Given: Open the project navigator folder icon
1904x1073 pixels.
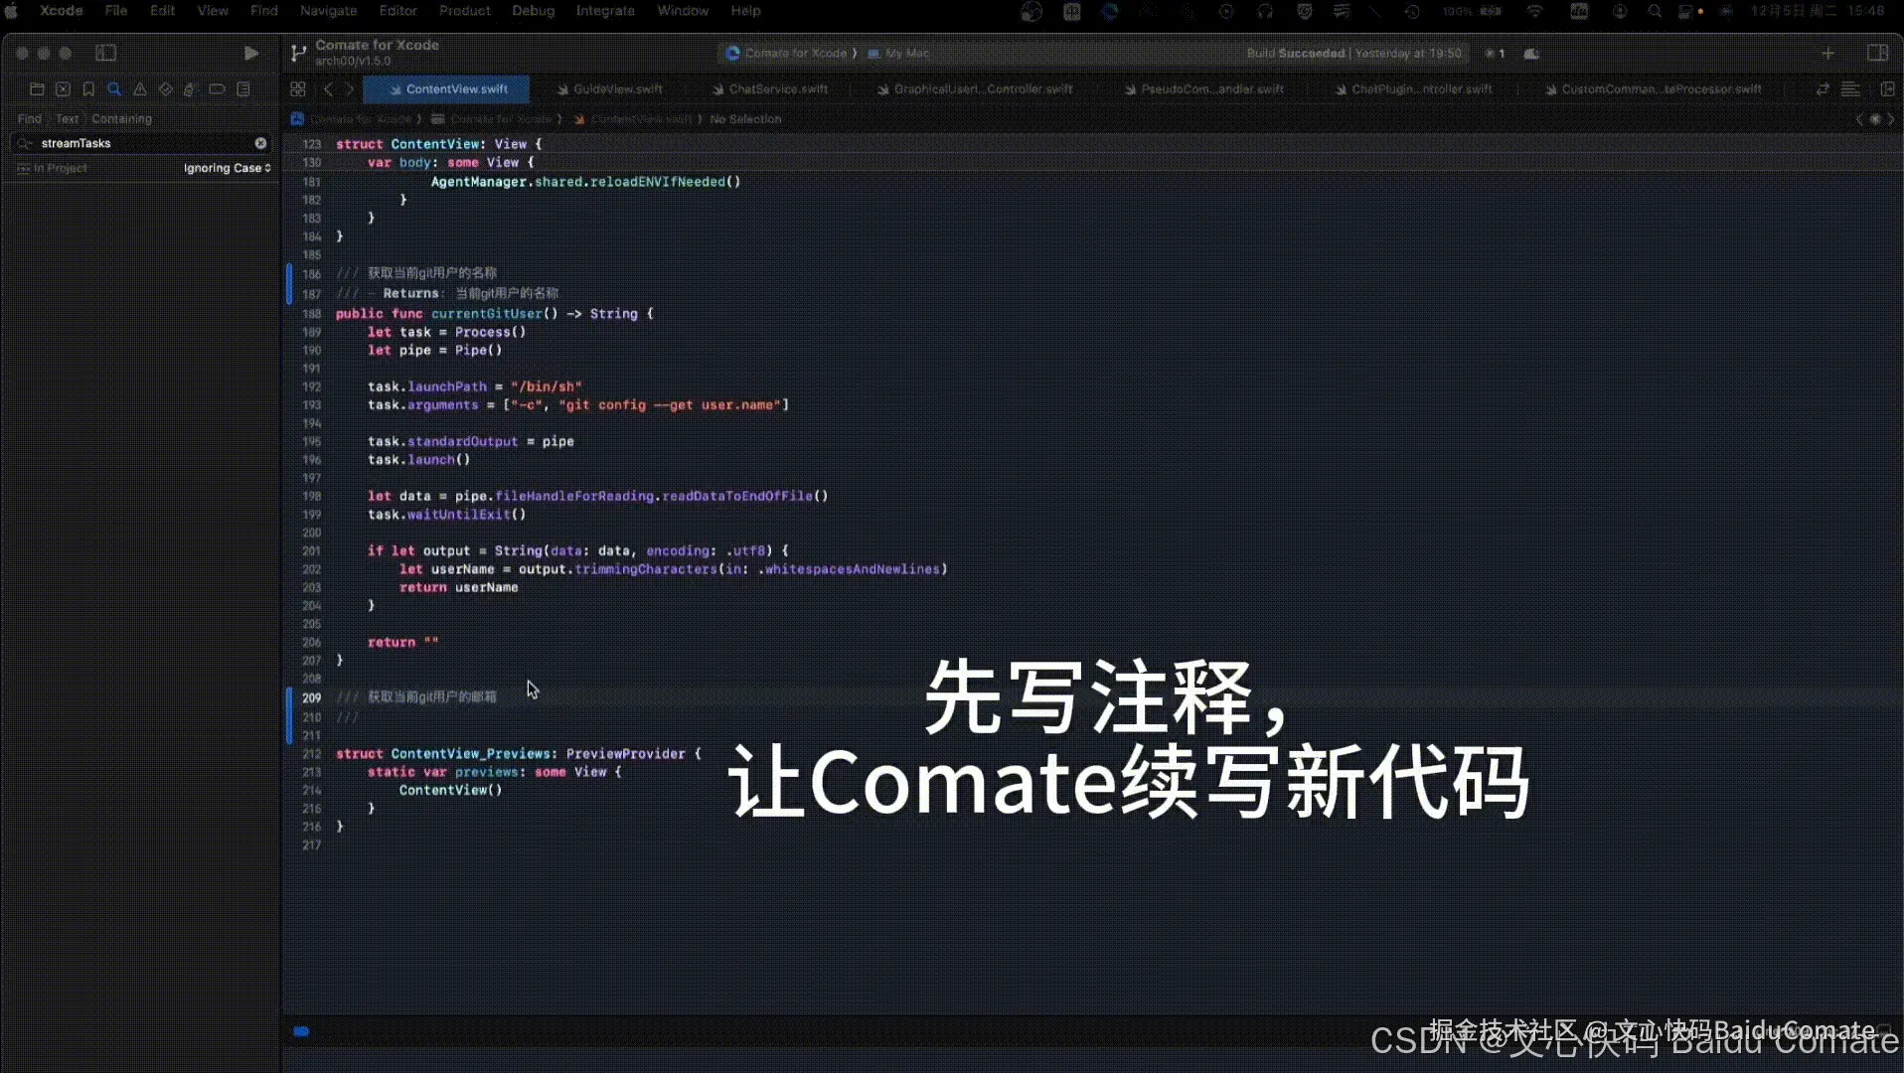Looking at the screenshot, I should (x=37, y=89).
